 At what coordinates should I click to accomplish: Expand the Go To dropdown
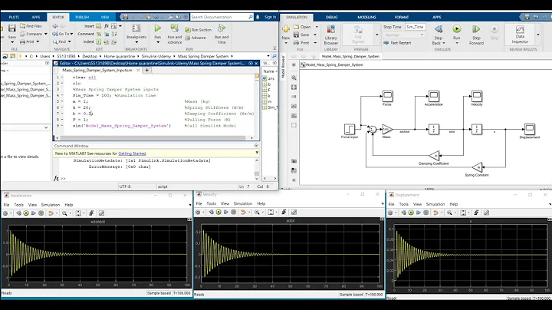(x=71, y=34)
